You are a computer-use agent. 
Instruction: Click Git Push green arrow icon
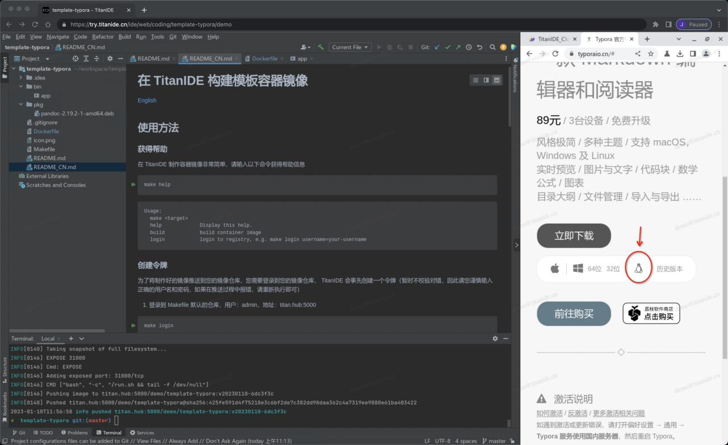458,47
